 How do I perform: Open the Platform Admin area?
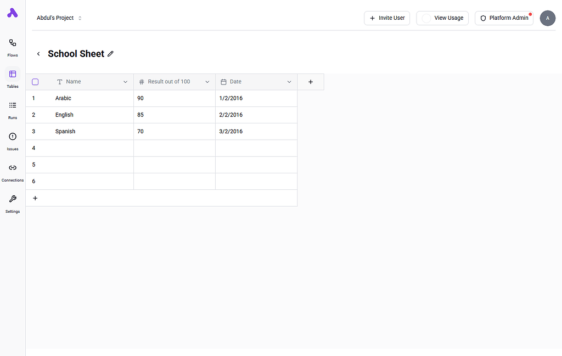point(504,18)
